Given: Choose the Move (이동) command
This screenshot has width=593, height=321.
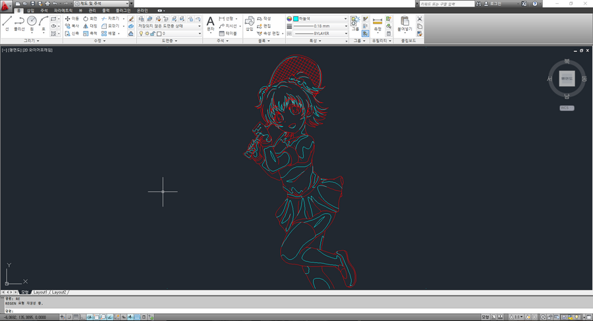Looking at the screenshot, I should pos(71,18).
